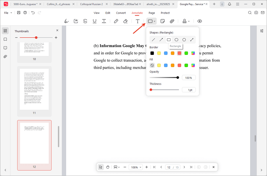Click the Attachment paperclip tool
267x176 pixels.
tap(172, 21)
